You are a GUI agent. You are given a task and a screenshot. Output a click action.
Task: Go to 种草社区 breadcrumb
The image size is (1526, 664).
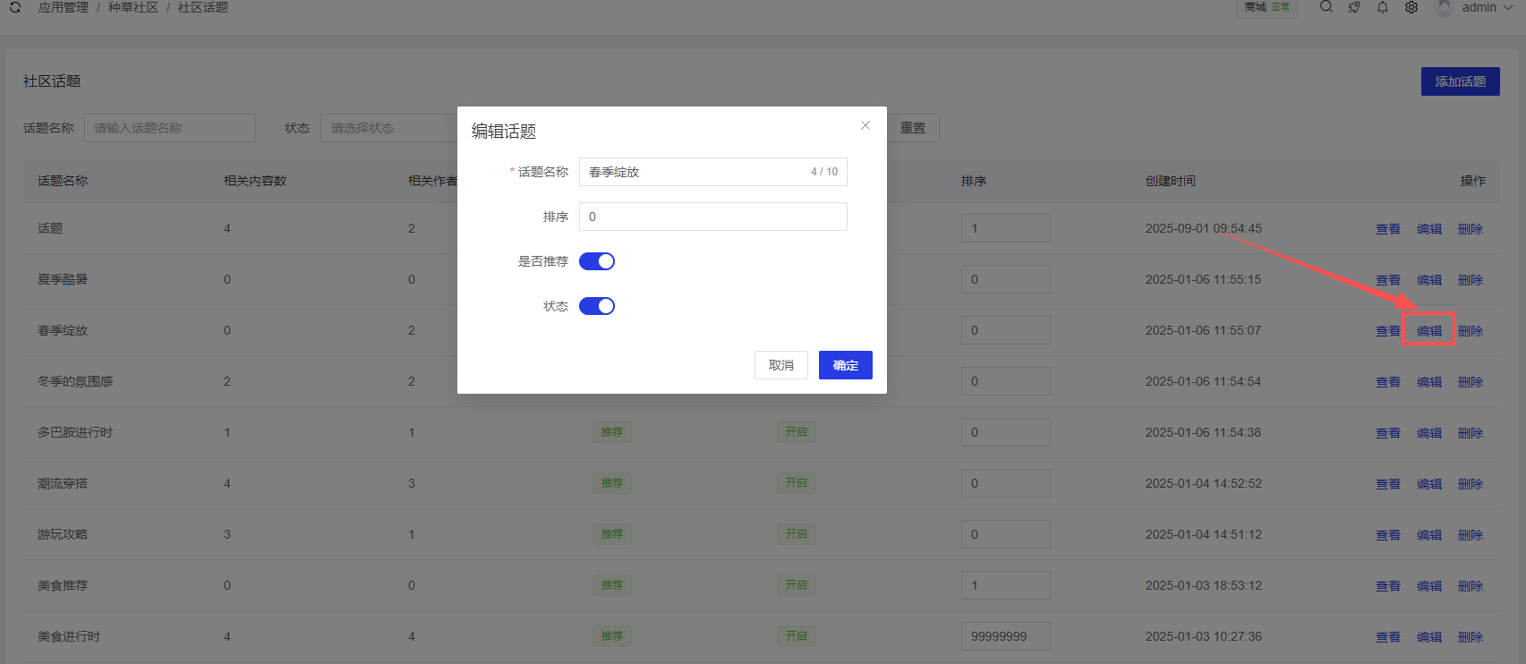133,7
